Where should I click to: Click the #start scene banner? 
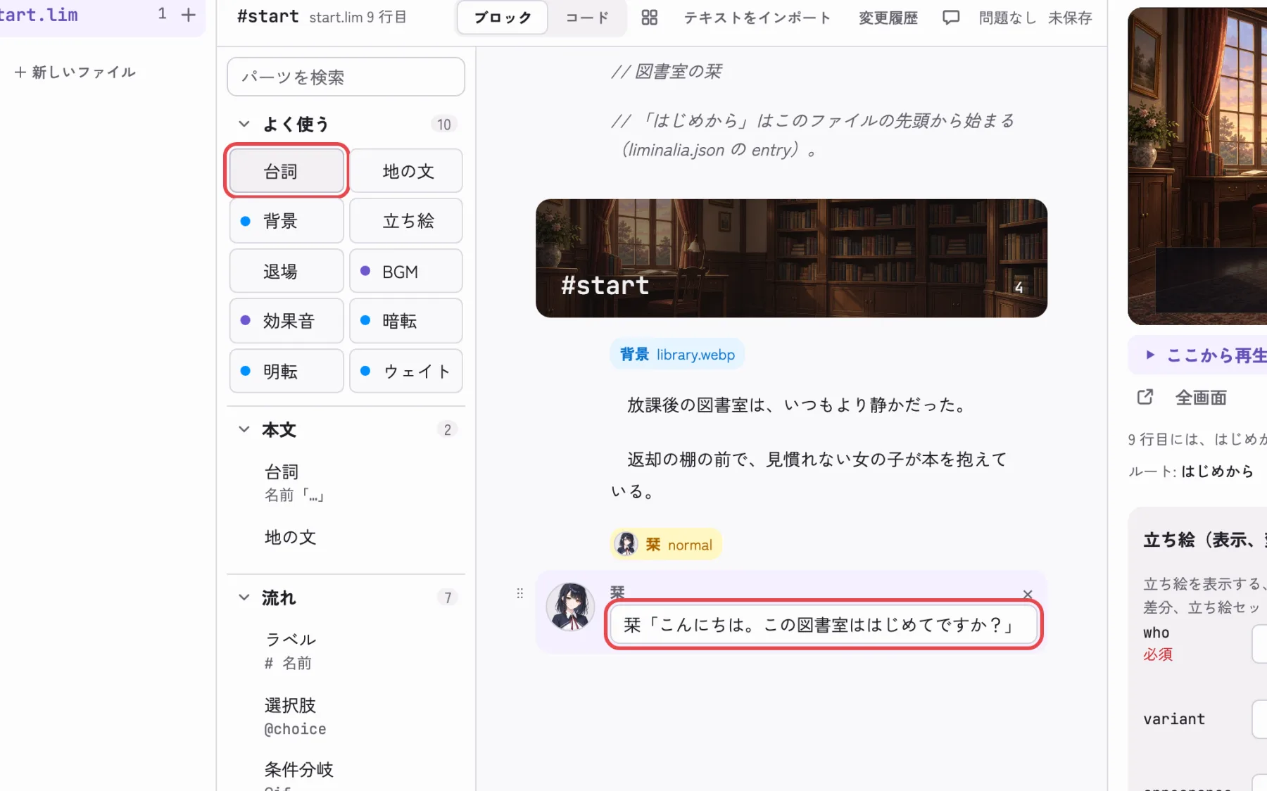click(x=791, y=258)
